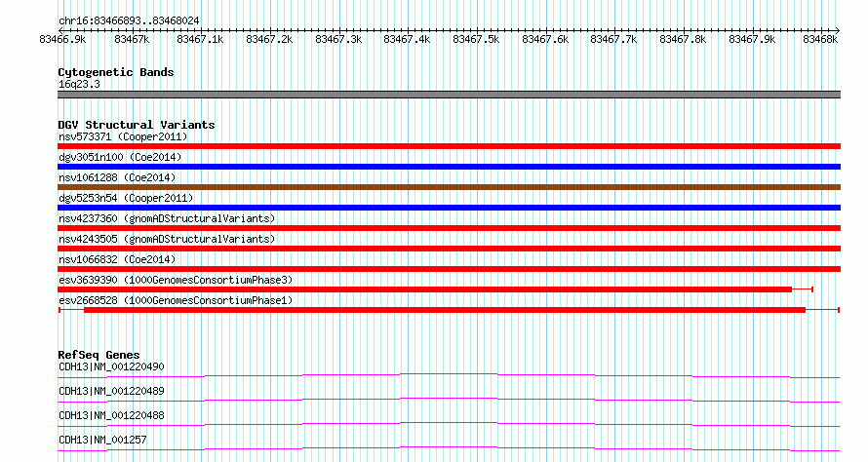Click ruler tick label 83466.9k
This screenshot has width=868, height=462.
[62, 39]
